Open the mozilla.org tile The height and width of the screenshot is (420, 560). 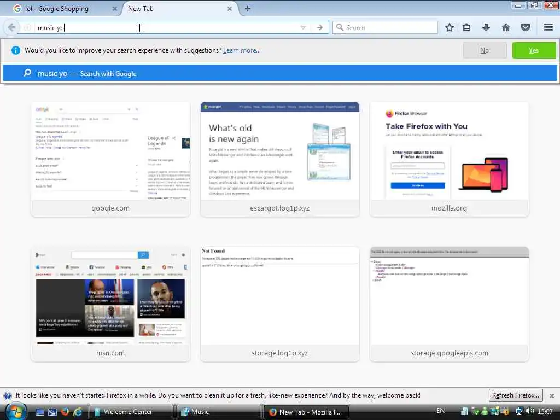click(x=450, y=159)
